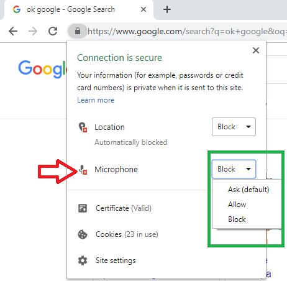Click the browser back arrow
287x281 pixels.
click(13, 31)
